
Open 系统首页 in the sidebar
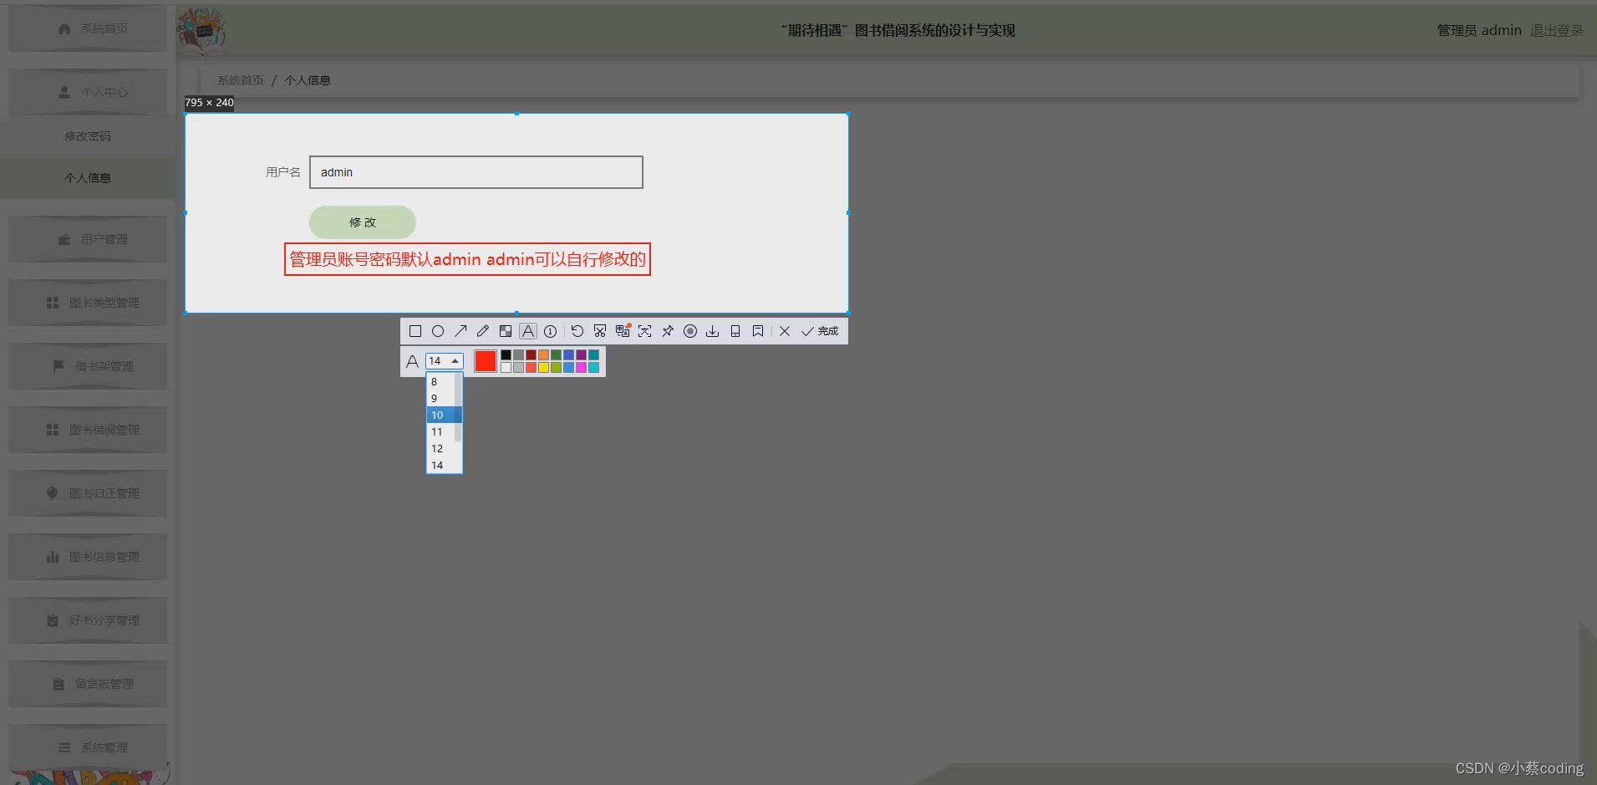point(88,28)
